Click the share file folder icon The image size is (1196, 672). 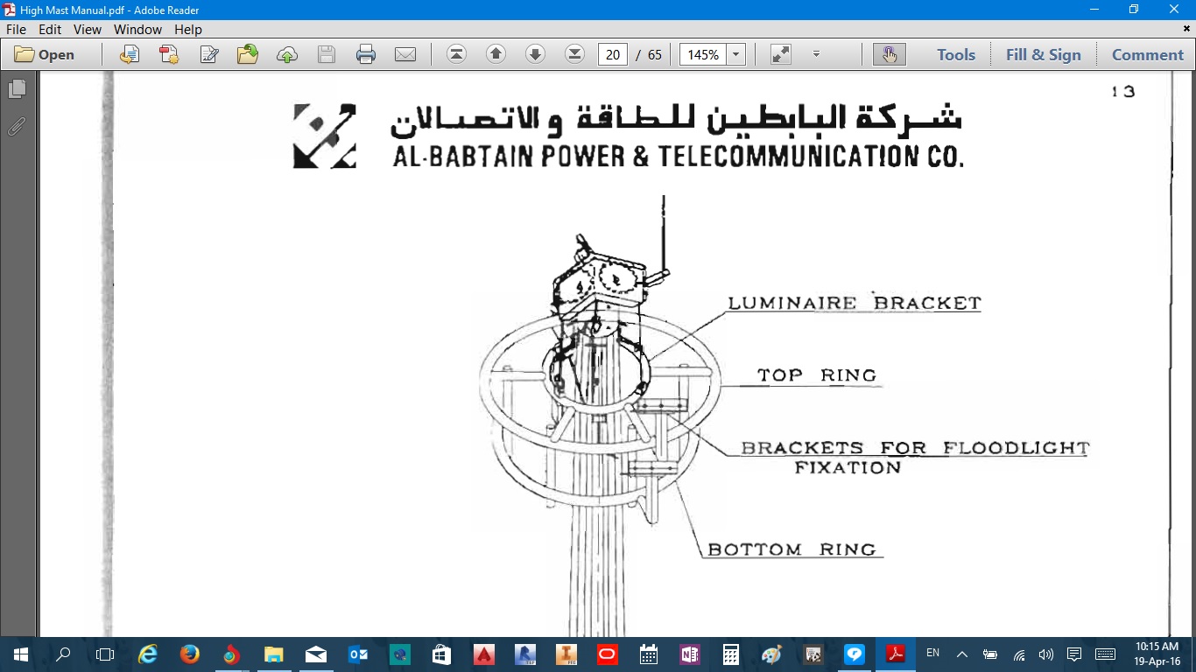coord(248,54)
